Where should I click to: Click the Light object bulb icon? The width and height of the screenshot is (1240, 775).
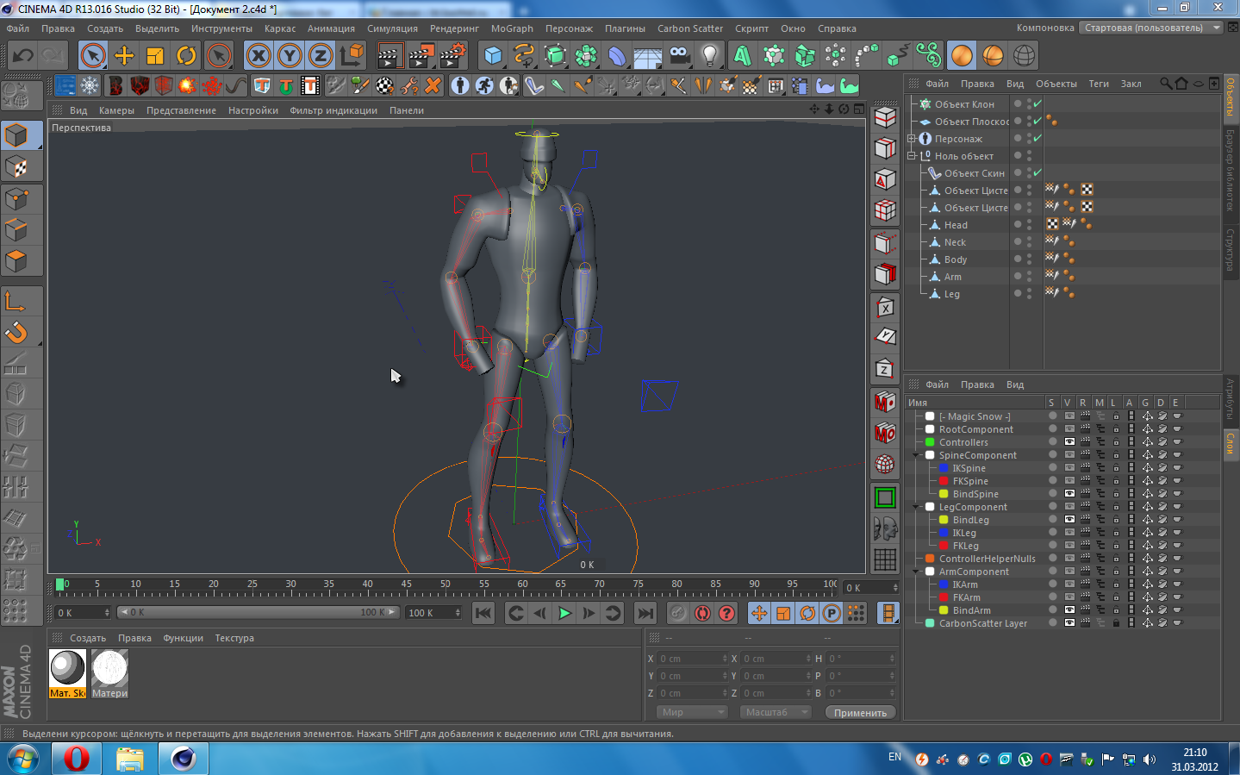pos(709,56)
